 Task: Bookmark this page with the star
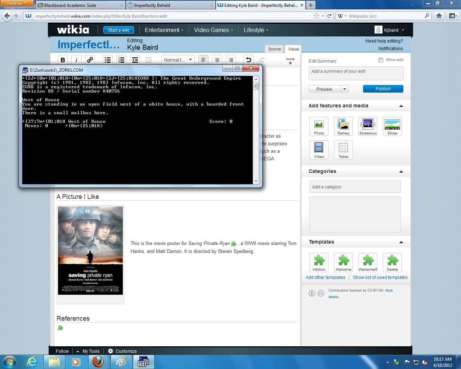tap(316, 16)
